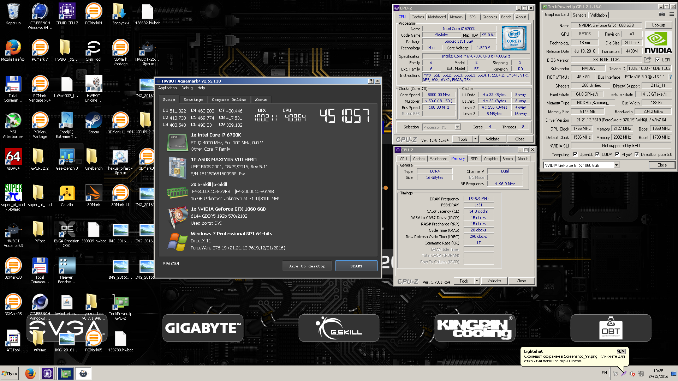Open Geekbench 3 desktop shortcut

point(67,159)
